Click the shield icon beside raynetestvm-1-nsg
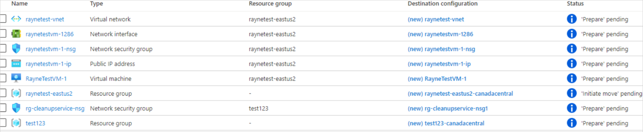Viewport: 643px width, 132px height. pyautogui.click(x=16, y=49)
